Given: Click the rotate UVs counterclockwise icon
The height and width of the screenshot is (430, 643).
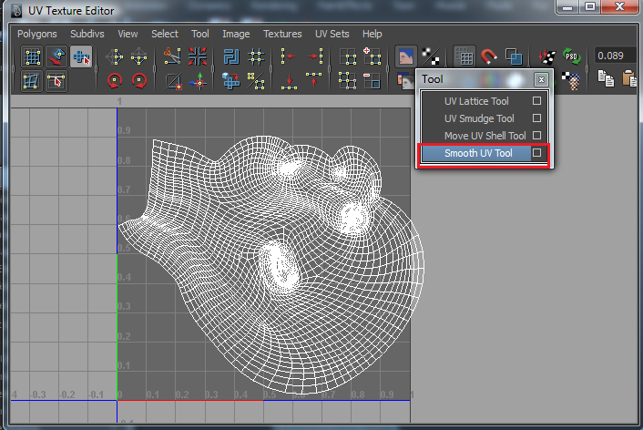Looking at the screenshot, I should click(x=116, y=80).
